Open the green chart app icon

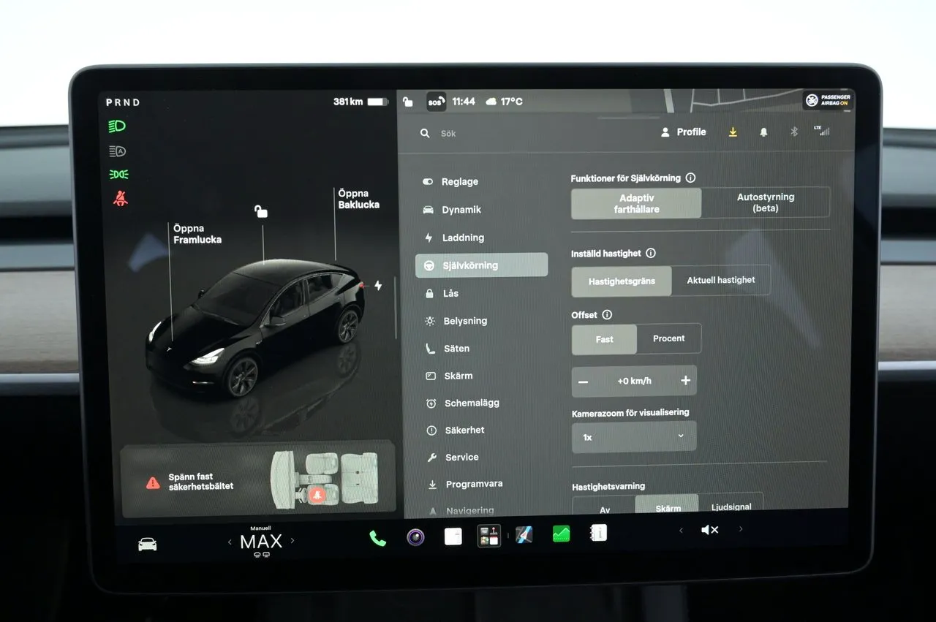tap(561, 534)
